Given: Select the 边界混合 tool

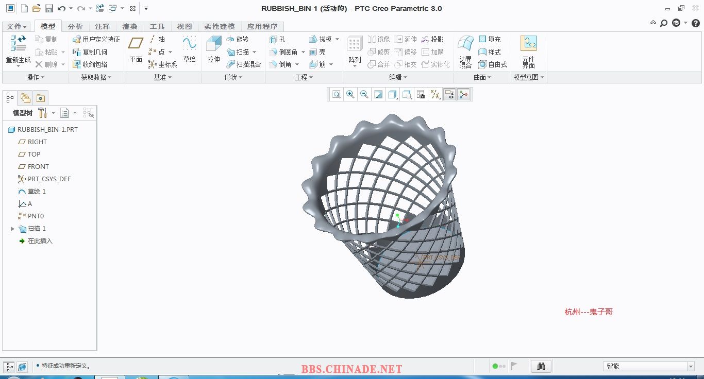Looking at the screenshot, I should 466,51.
